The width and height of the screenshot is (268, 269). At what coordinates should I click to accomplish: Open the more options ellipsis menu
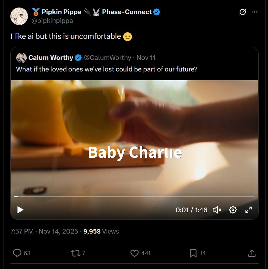tap(255, 12)
